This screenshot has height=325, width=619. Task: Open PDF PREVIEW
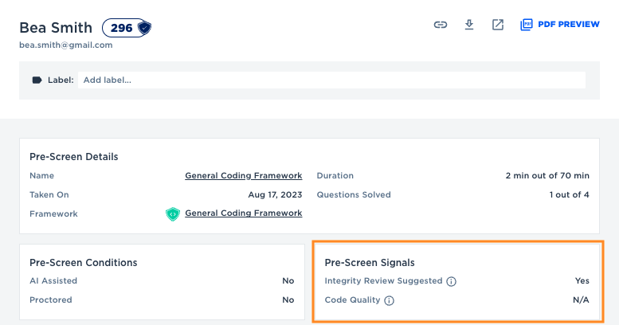568,25
